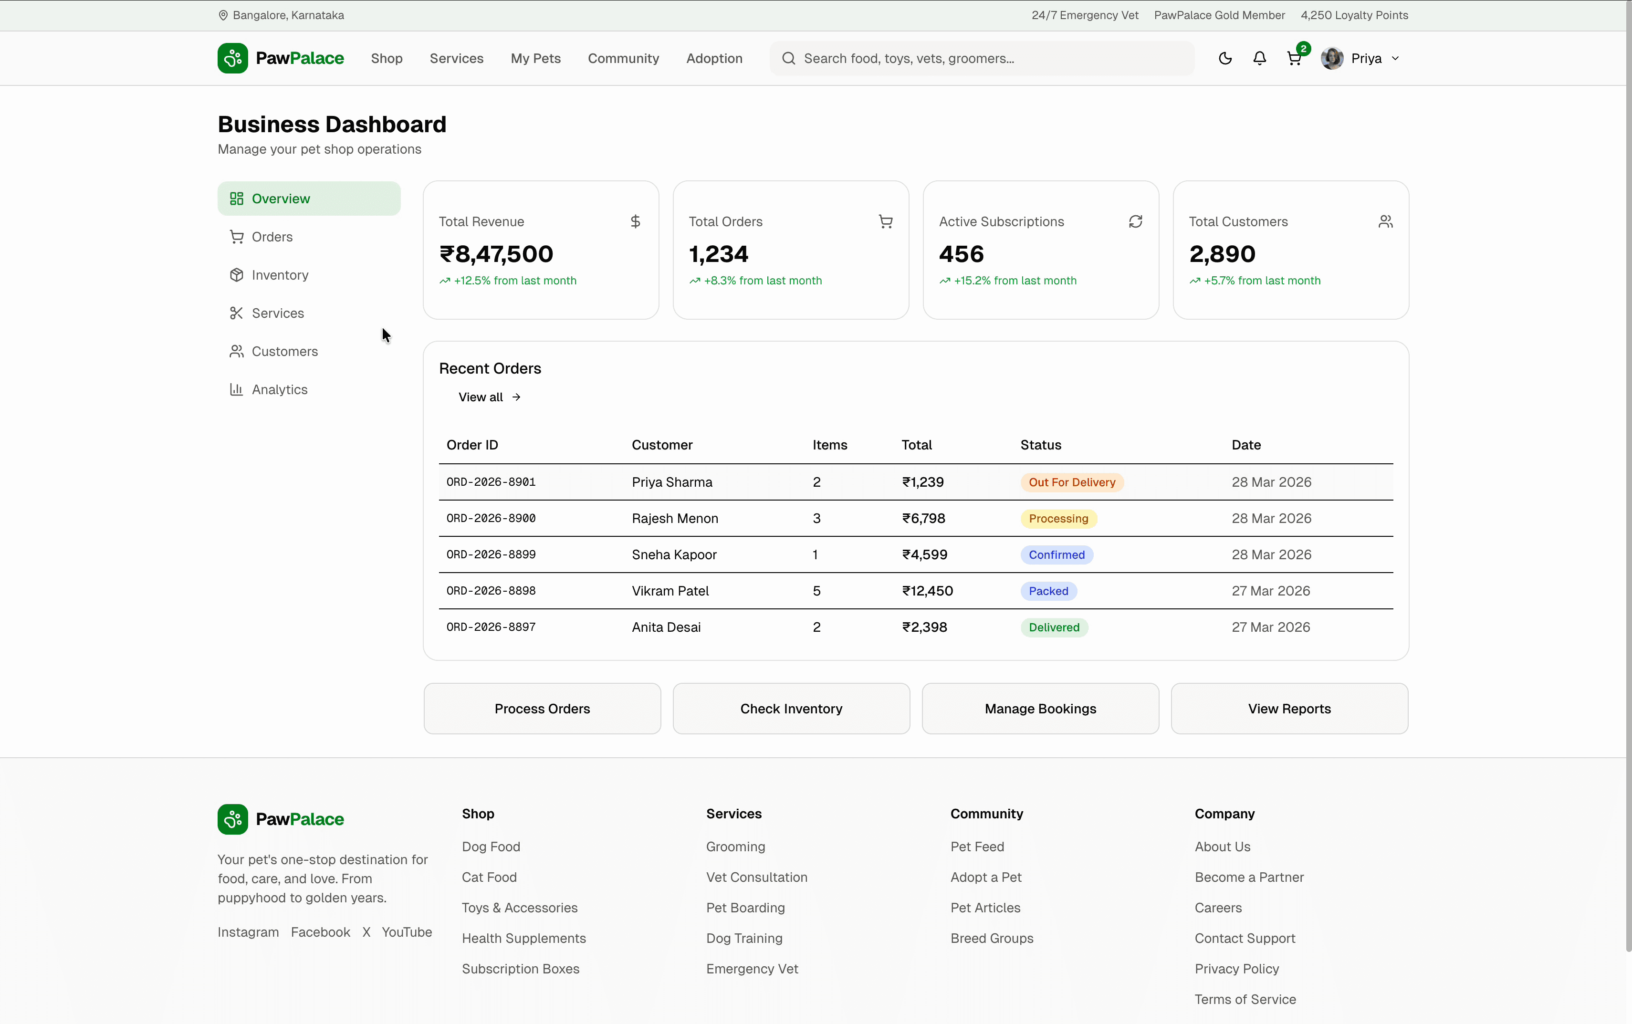The image size is (1632, 1024).
Task: Open the Community menu item
Action: pos(624,58)
